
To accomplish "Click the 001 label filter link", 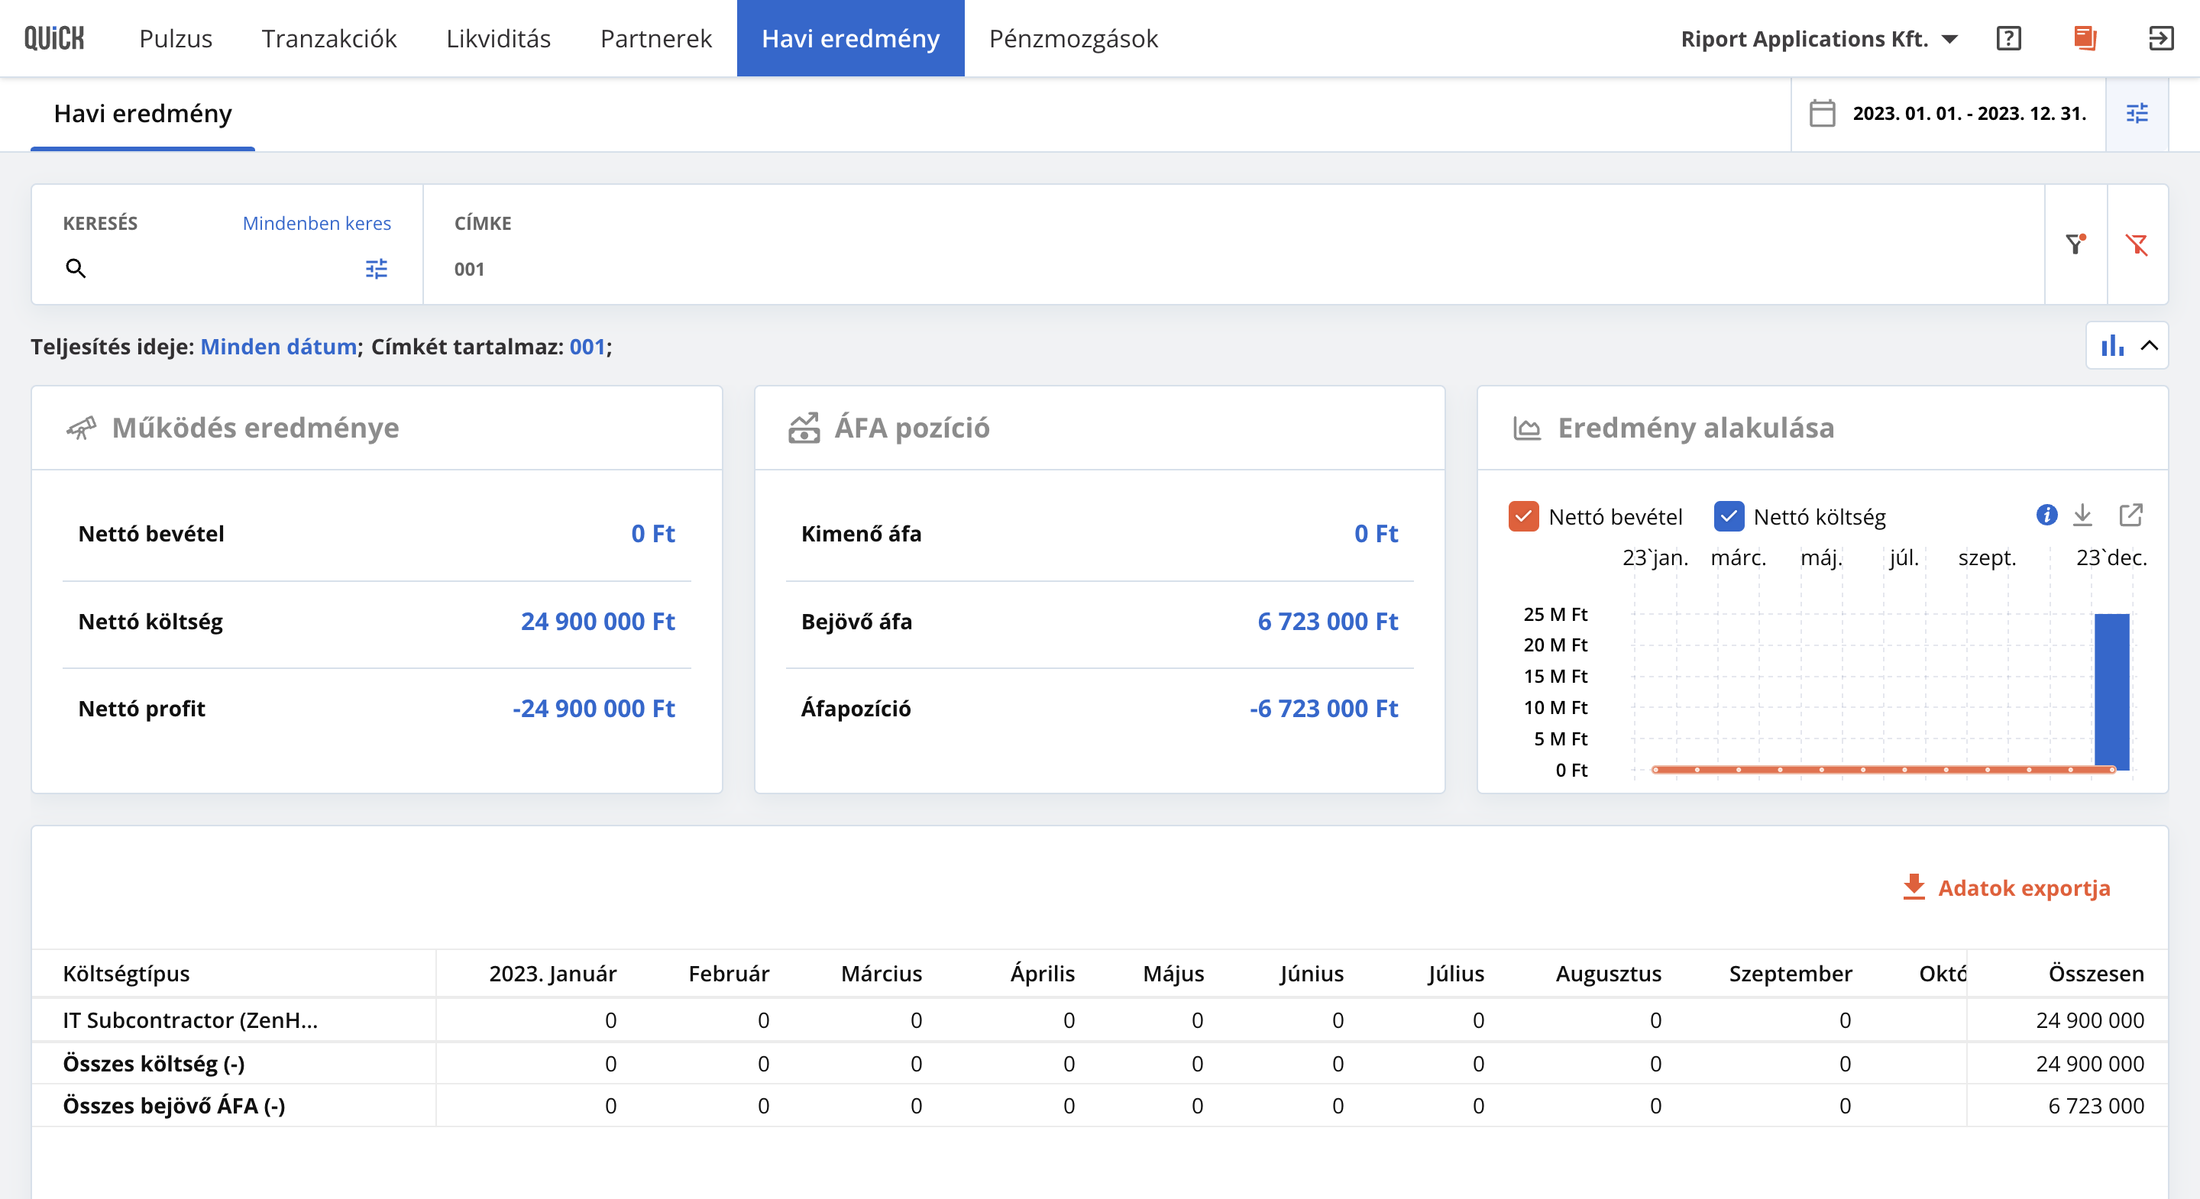I will click(587, 347).
